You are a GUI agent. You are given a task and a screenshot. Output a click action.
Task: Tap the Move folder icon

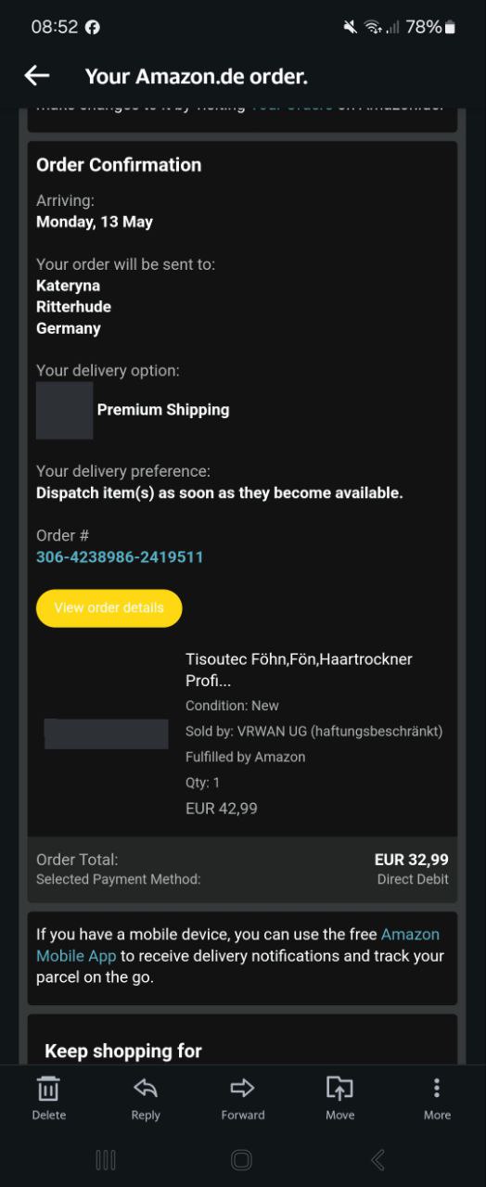coord(340,1088)
